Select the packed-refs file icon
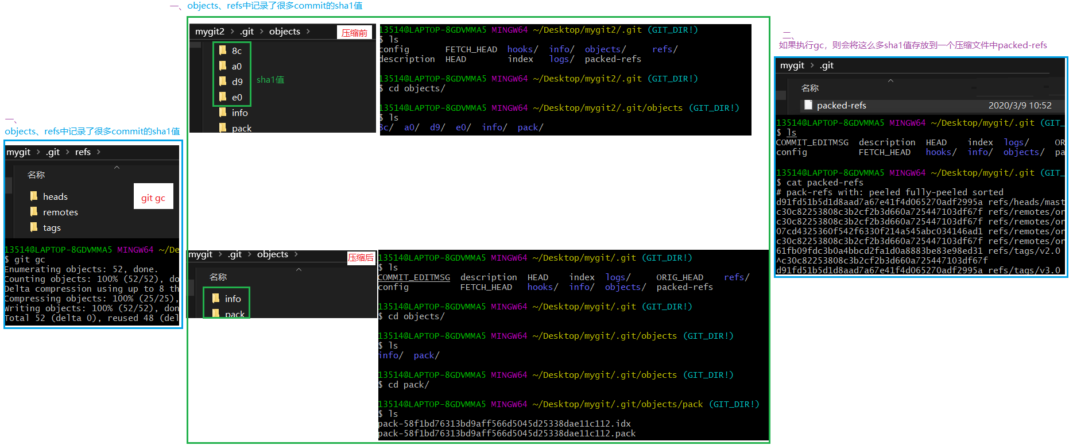This screenshot has height=445, width=1073. tap(808, 105)
